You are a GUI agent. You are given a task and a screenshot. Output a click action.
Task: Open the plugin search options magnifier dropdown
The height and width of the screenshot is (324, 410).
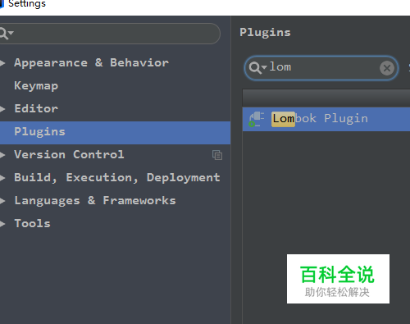click(257, 68)
